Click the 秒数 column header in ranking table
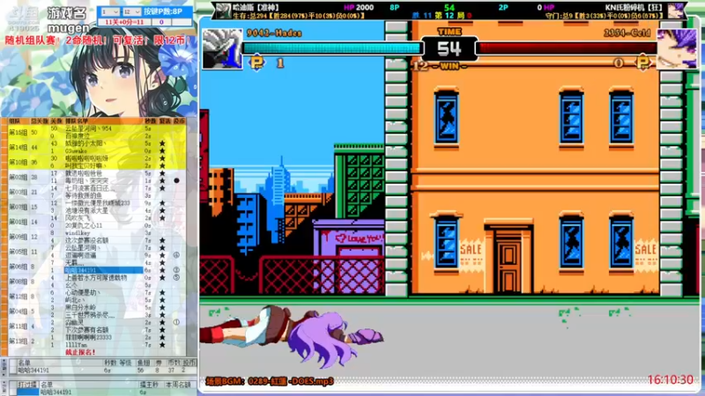Viewport: 705px width, 396px height. (x=150, y=121)
